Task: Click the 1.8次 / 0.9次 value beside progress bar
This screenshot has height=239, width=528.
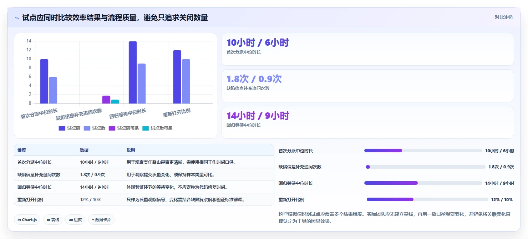Action: click(x=501, y=167)
